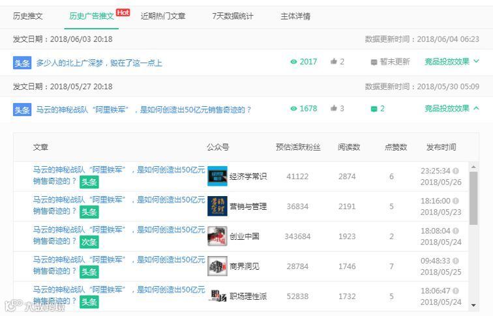Click the info icon beside 18:08:04
The height and width of the screenshot is (316, 493).
(x=456, y=231)
